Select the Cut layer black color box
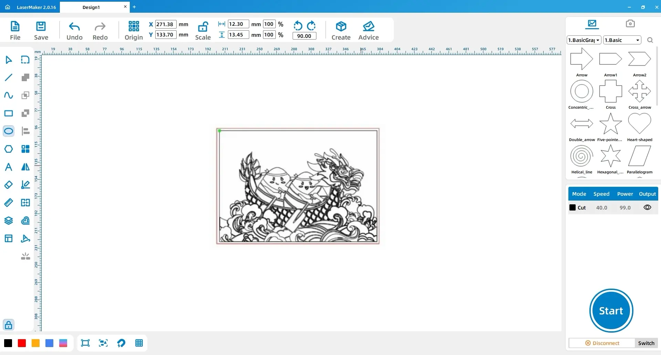This screenshot has width=661, height=355. (x=573, y=207)
